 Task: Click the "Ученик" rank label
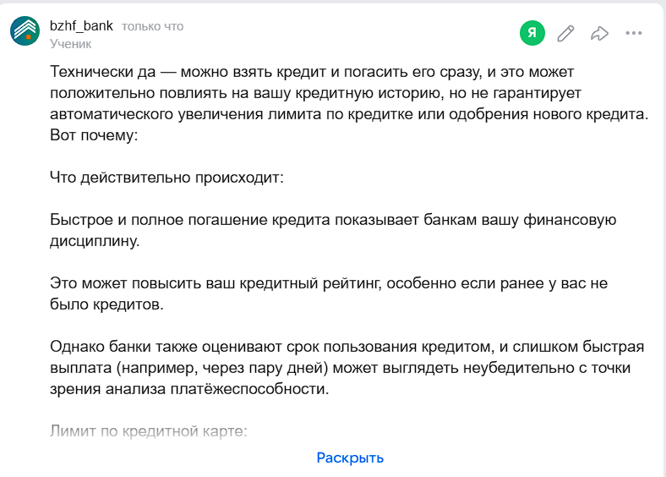coord(71,43)
